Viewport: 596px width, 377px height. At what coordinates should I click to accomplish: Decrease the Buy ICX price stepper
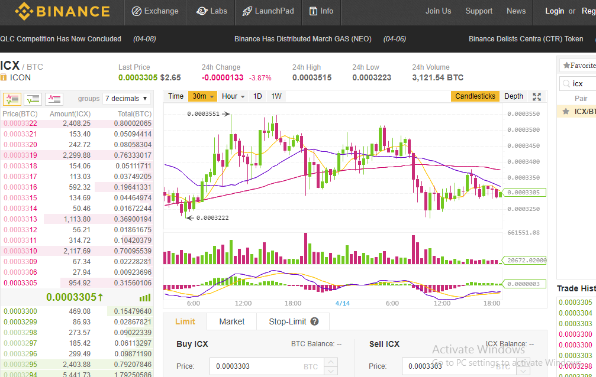331,371
